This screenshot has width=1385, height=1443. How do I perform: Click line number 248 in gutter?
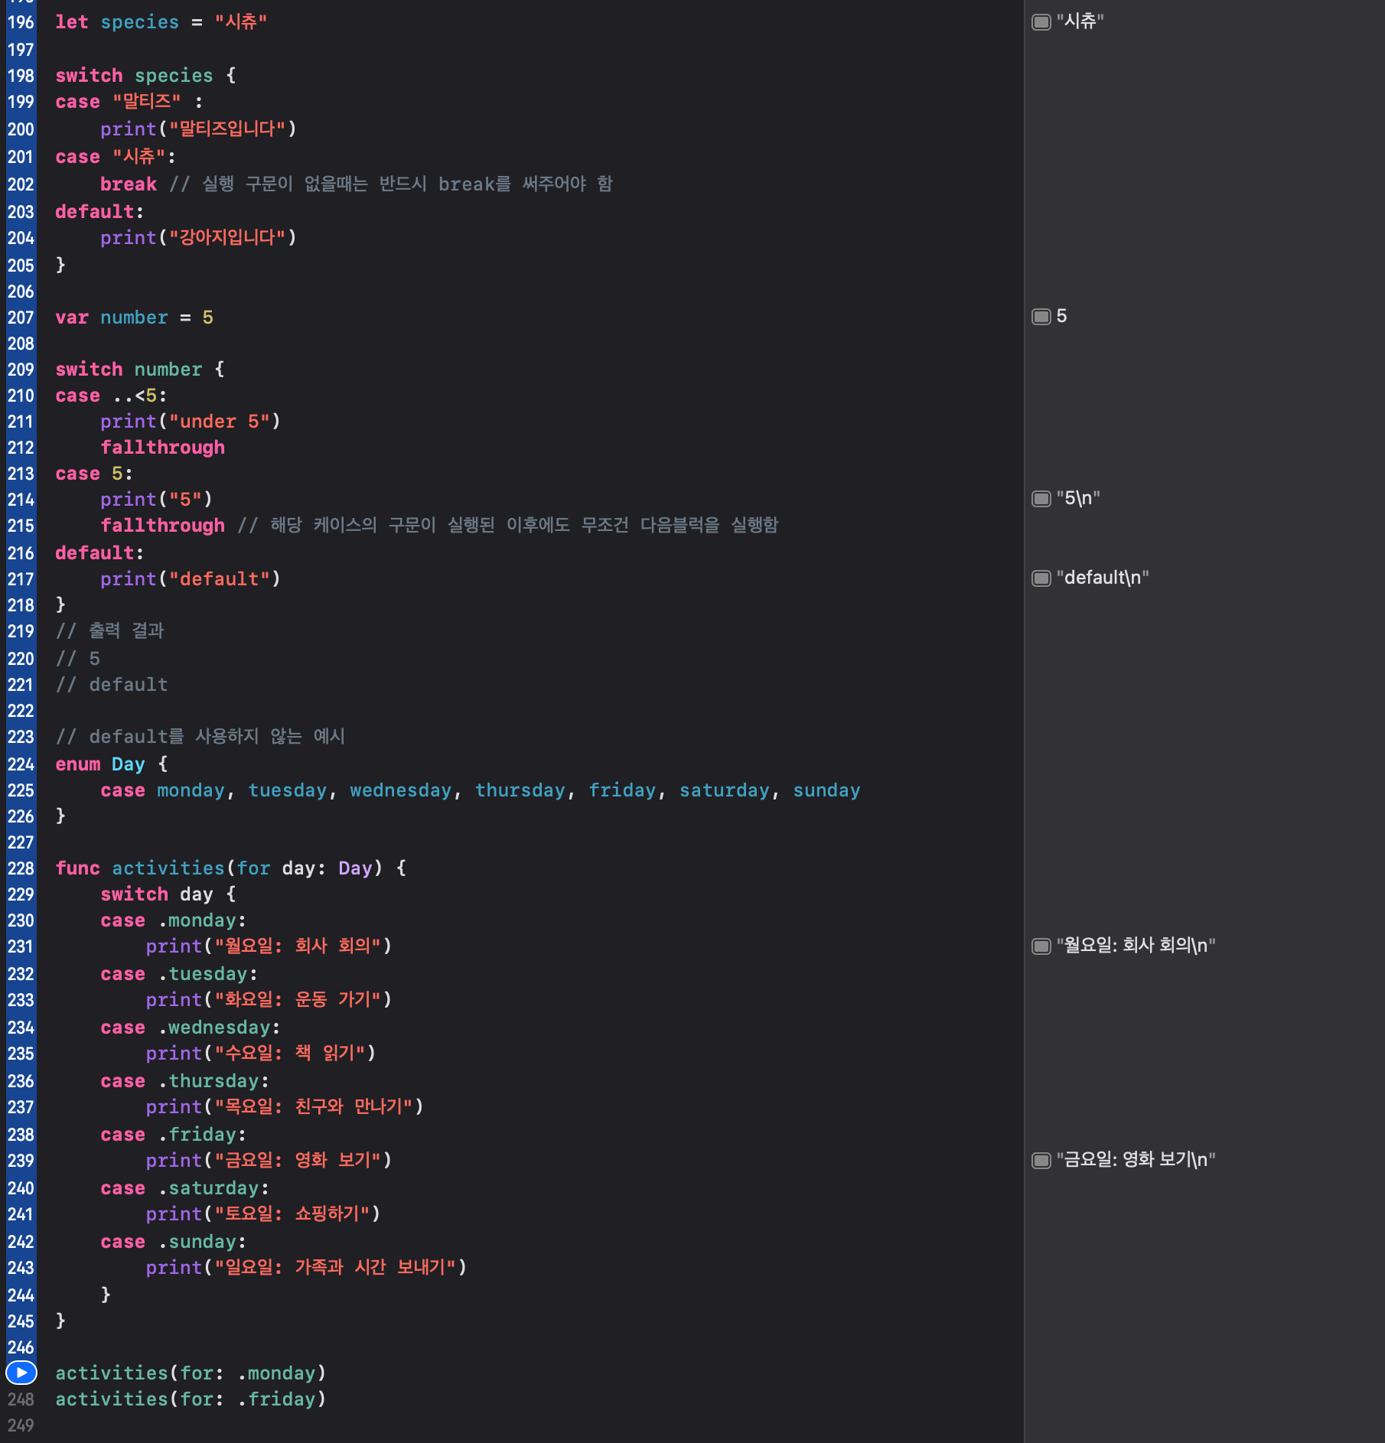(x=21, y=1399)
